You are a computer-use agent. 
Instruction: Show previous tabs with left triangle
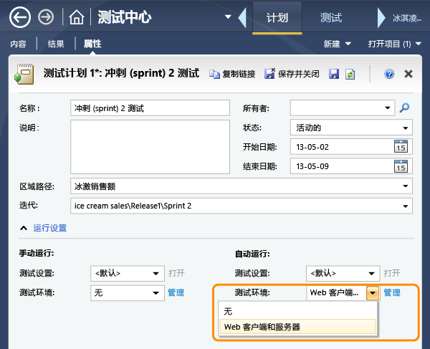pos(242,18)
